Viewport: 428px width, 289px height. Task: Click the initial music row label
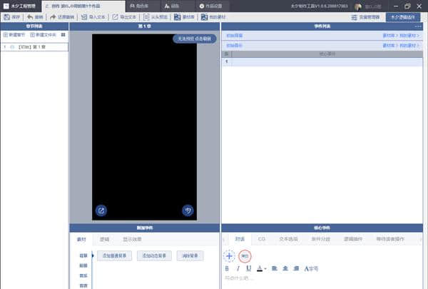[234, 46]
